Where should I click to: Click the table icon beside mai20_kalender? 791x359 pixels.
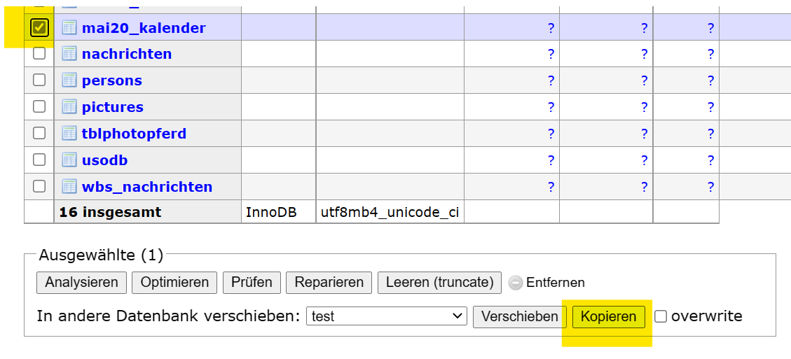tap(69, 28)
